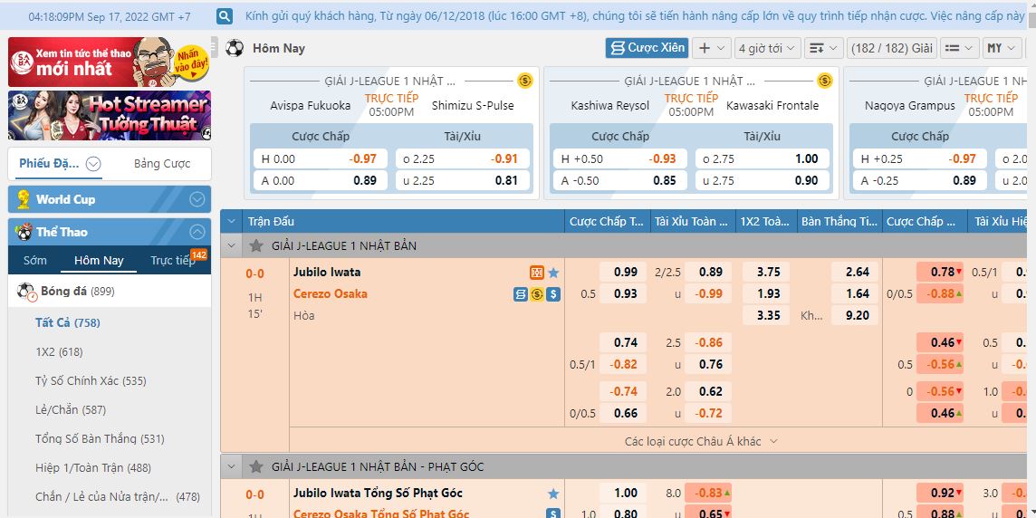Switch to the Sớm early tab
1036x518 pixels.
click(x=35, y=260)
